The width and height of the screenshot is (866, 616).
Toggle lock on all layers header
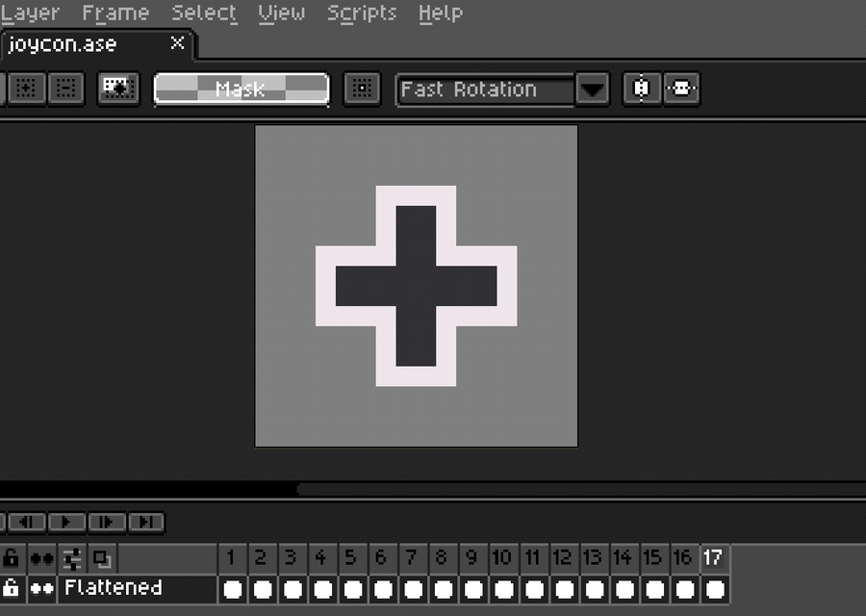click(11, 558)
